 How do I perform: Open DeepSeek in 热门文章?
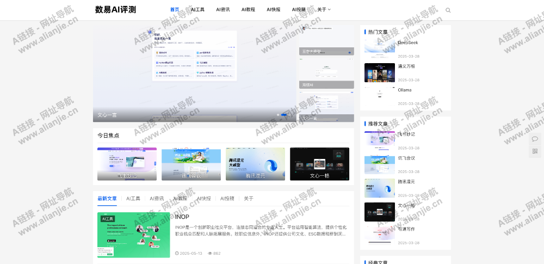point(408,42)
